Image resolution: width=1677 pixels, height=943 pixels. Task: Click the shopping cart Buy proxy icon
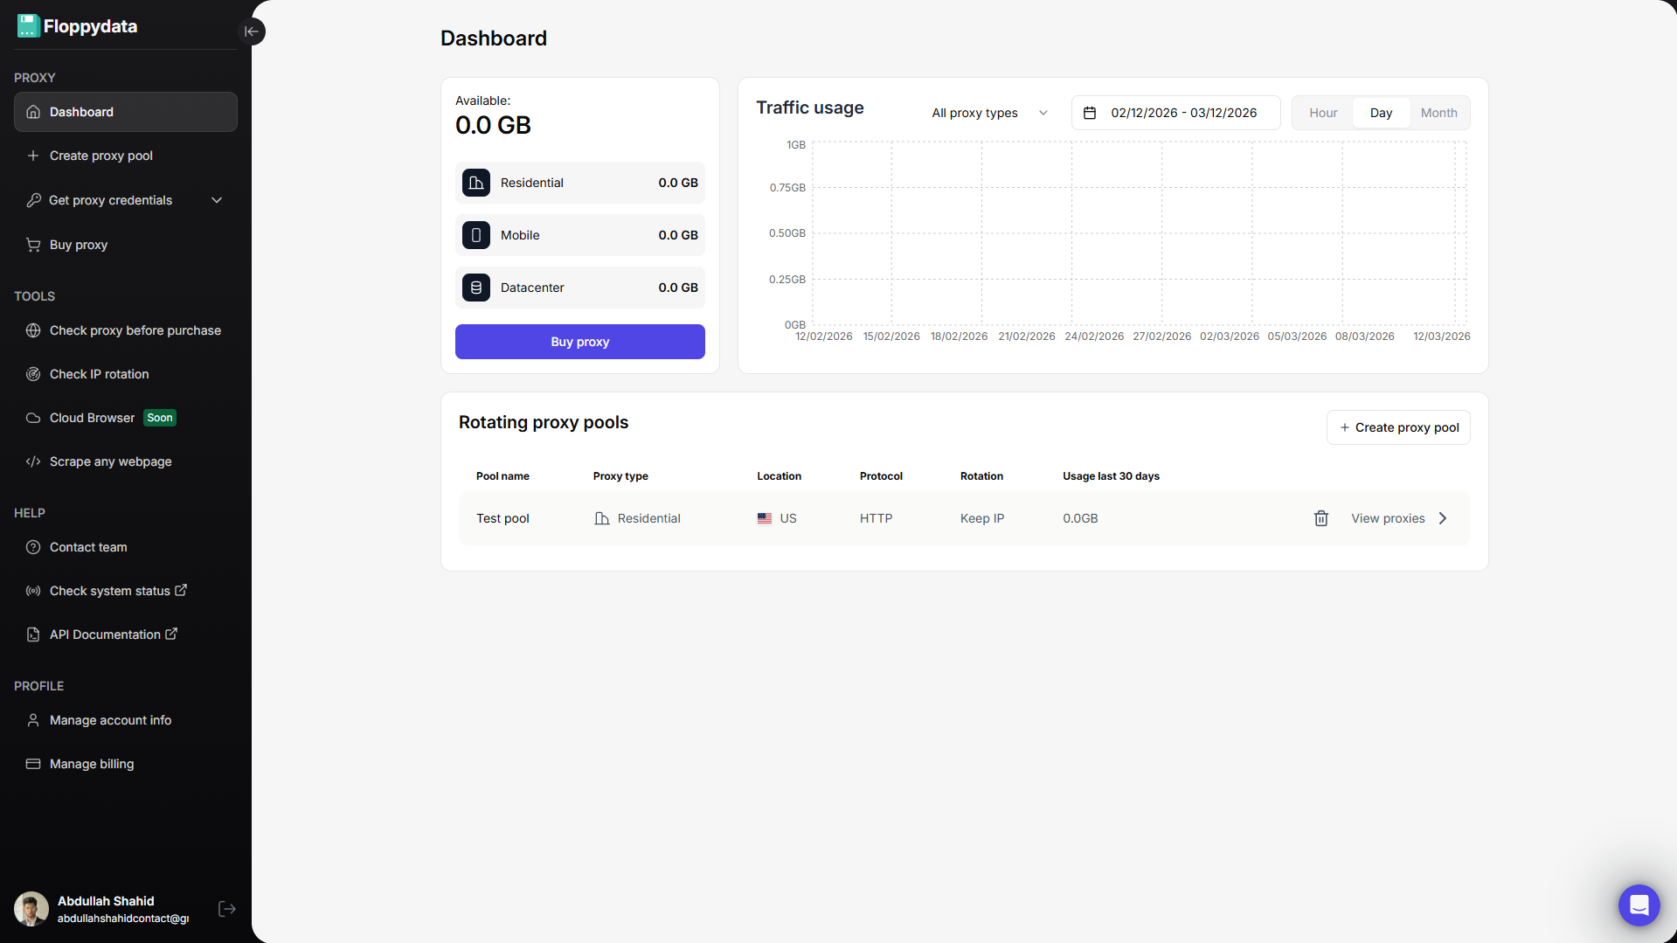33,245
